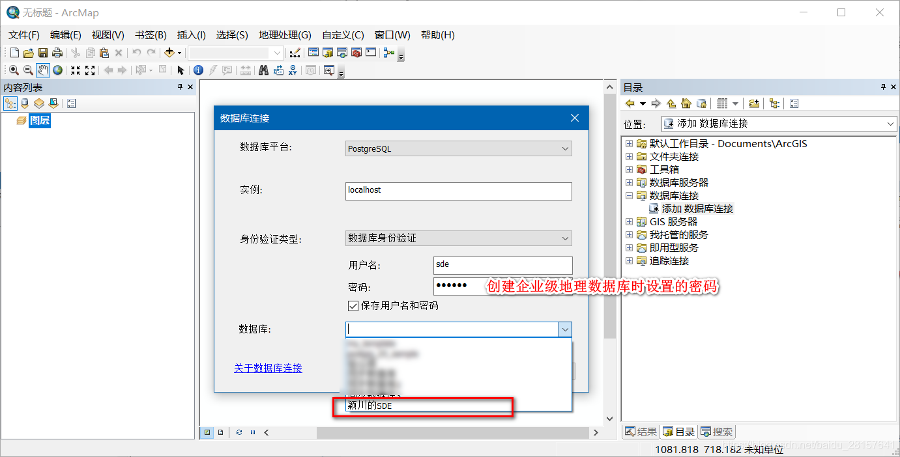Launch the ModelBuilder window icon
The image size is (900, 457).
tap(389, 53)
